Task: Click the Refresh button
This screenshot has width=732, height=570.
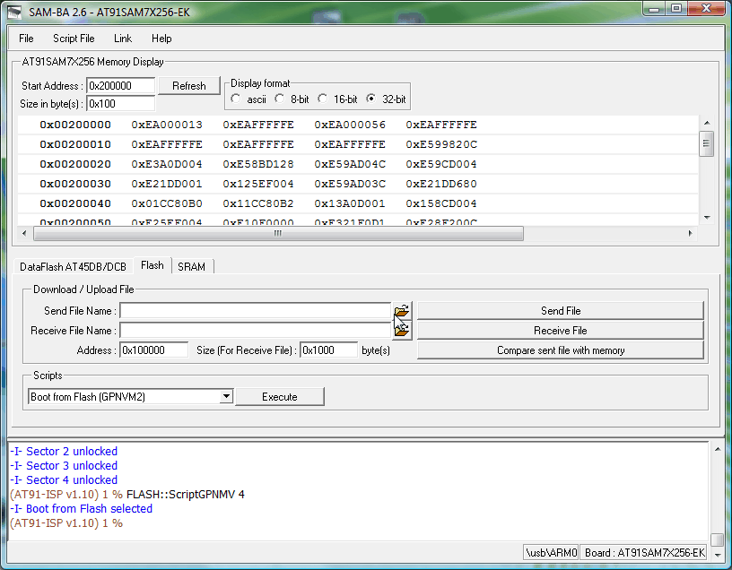Action: tap(189, 86)
